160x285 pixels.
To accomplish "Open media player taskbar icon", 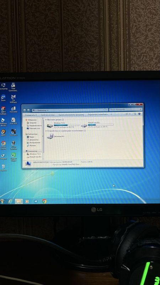I will 27,201.
